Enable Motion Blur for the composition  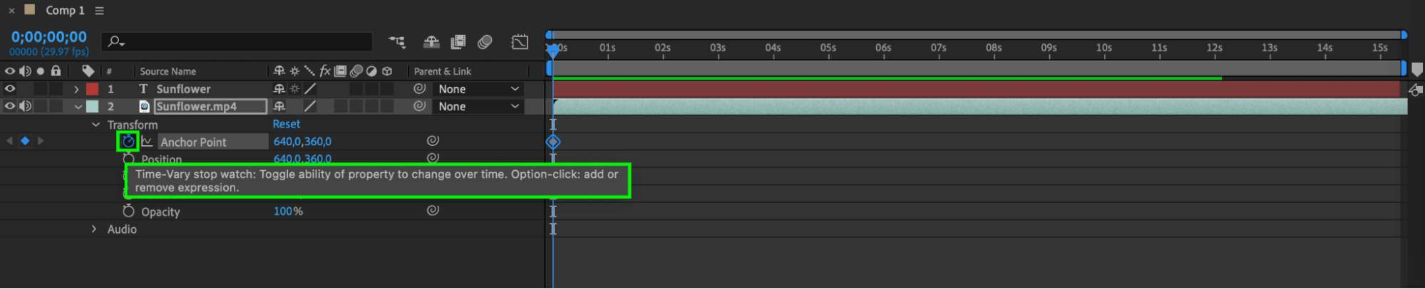485,42
